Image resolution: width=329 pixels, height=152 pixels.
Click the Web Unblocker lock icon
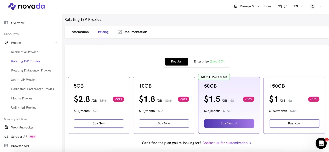(6, 127)
